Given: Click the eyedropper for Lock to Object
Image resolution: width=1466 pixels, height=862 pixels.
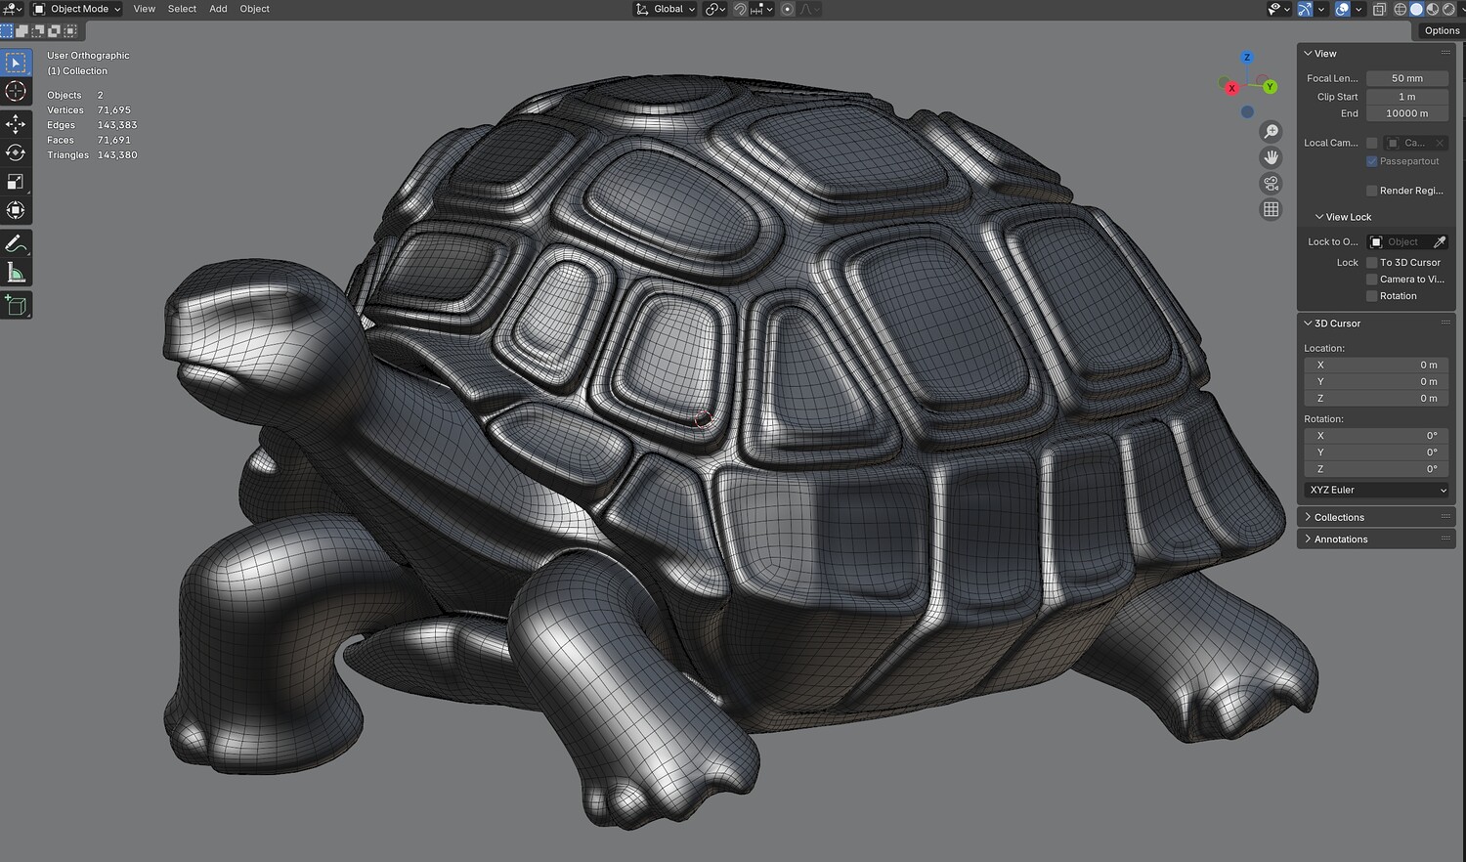Looking at the screenshot, I should [1439, 241].
